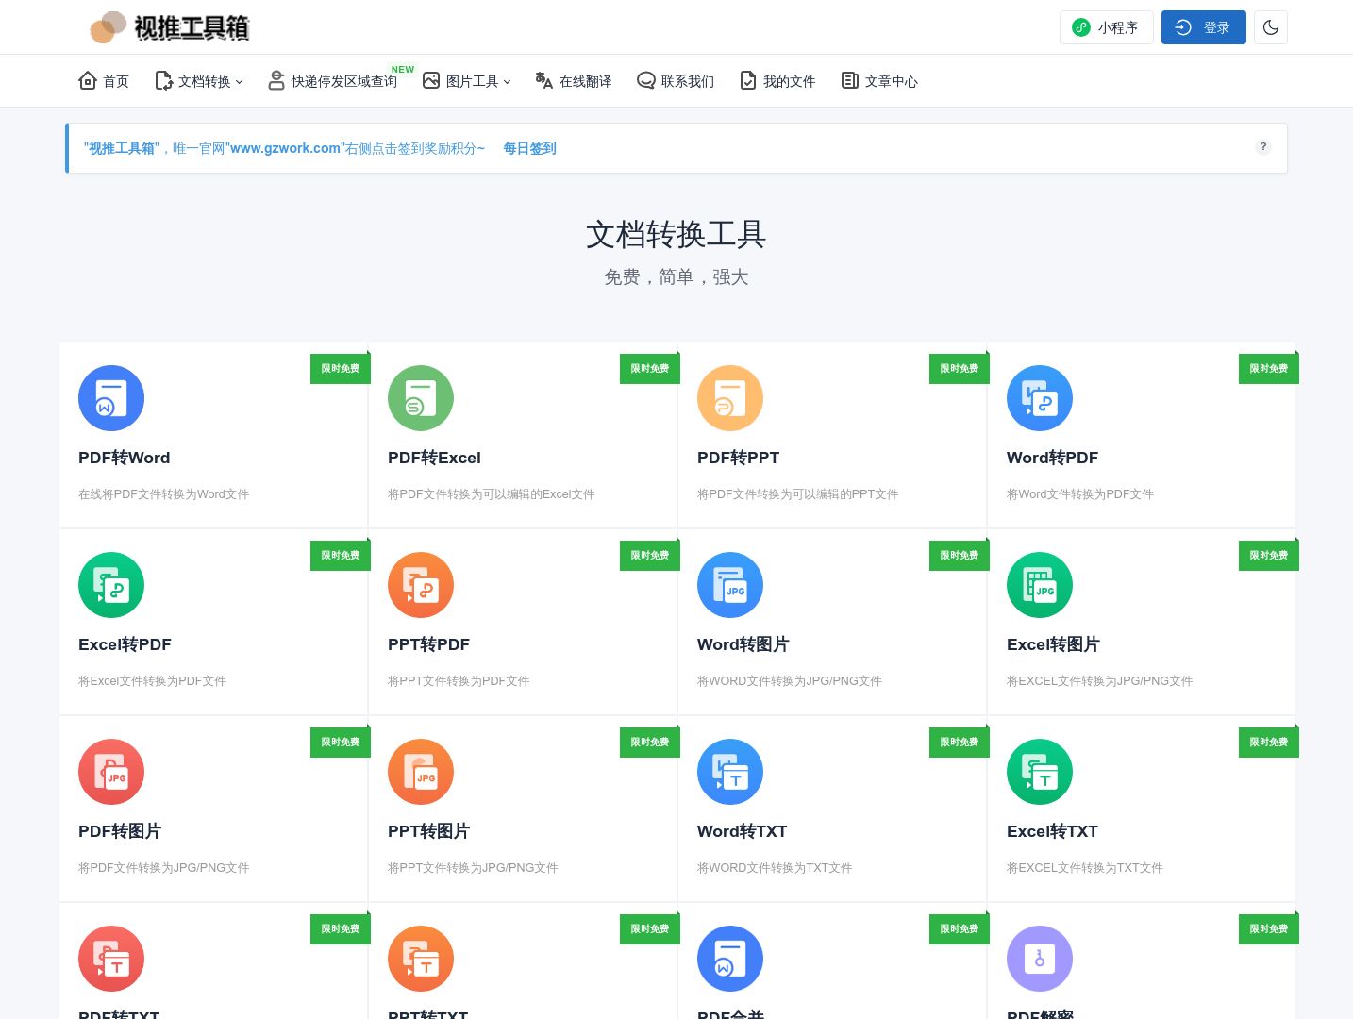Open the PDF转Word tool icon
This screenshot has height=1019, width=1353.
point(111,398)
